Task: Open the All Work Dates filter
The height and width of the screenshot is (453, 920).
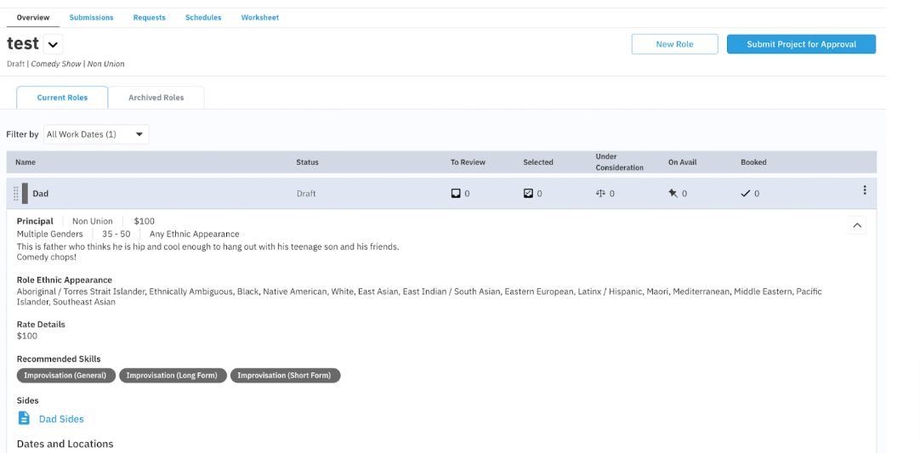Action: 96,134
